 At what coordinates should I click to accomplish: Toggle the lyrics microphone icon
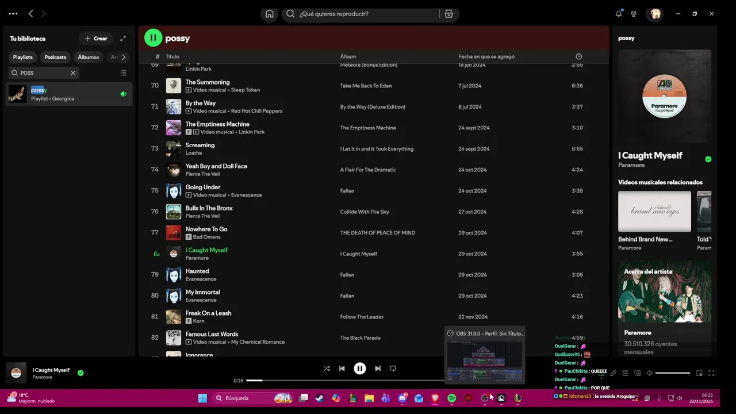click(x=614, y=373)
